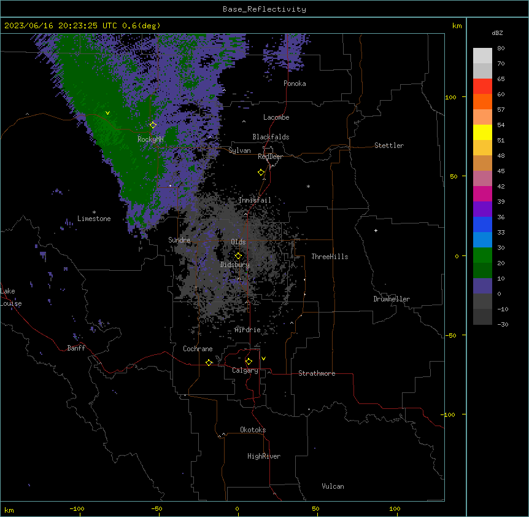Click the Base_Reflectivity title
529x517 pixels.
pos(264,9)
